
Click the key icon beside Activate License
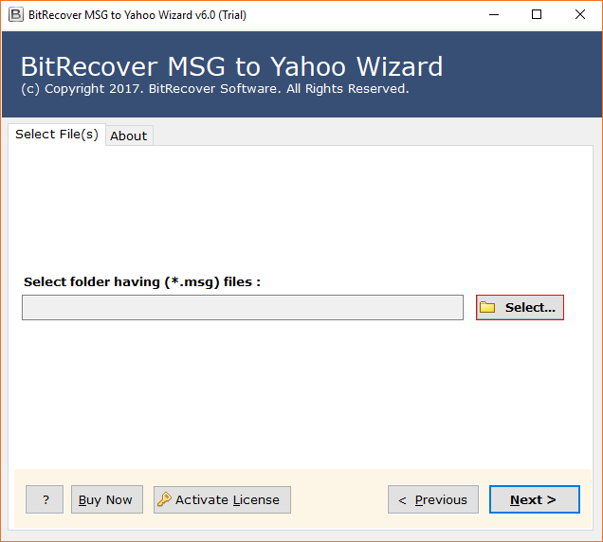point(164,499)
